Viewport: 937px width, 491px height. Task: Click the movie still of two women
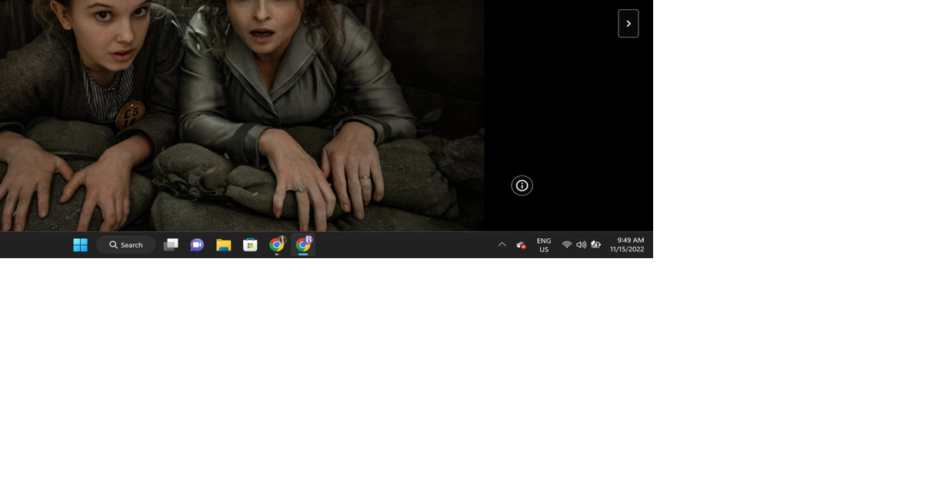(242, 115)
